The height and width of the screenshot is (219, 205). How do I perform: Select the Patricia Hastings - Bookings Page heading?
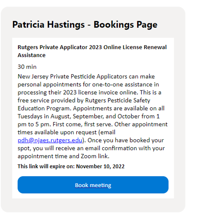pos(85,25)
